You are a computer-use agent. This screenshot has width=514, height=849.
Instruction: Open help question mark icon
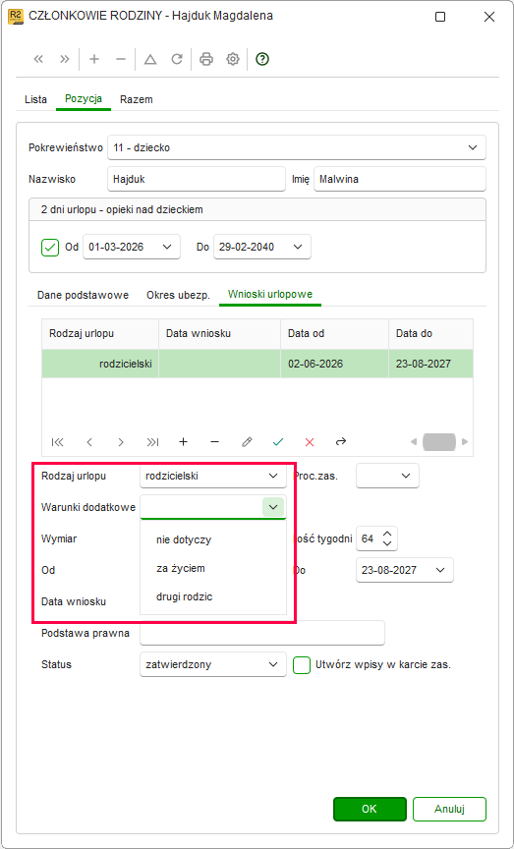click(x=262, y=60)
